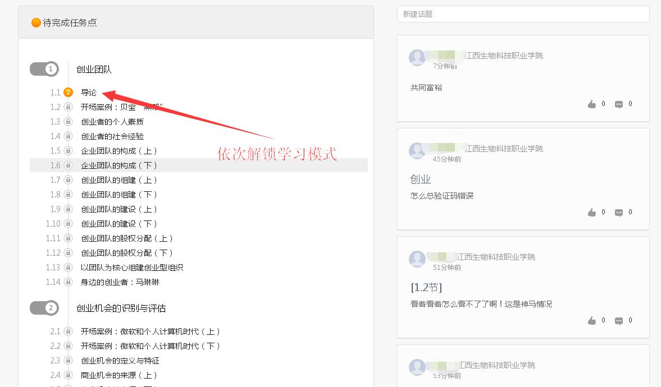Click the comment icon on 创业 post

(x=618, y=212)
